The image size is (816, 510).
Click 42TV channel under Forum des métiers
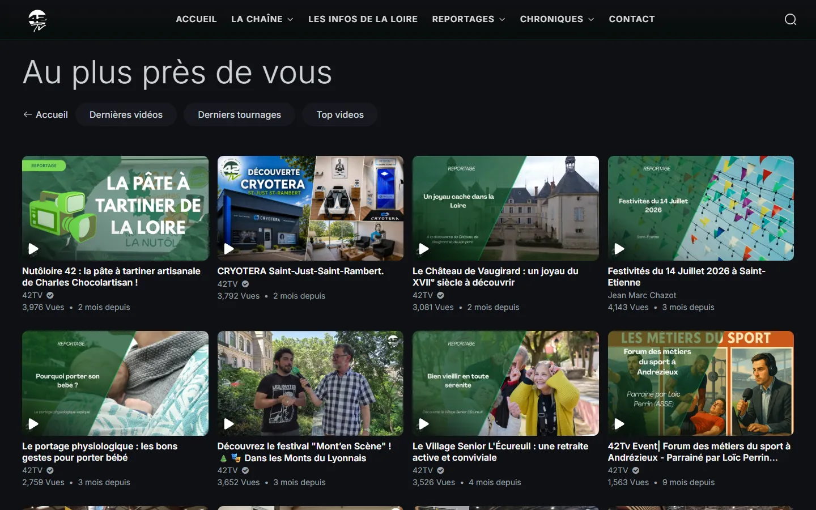(x=618, y=470)
